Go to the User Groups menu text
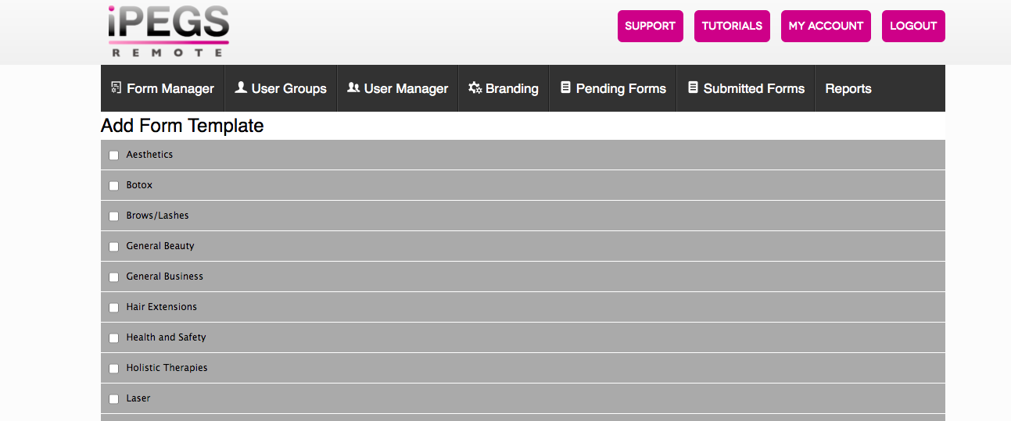Screen dimensions: 1011x421 (x=289, y=88)
